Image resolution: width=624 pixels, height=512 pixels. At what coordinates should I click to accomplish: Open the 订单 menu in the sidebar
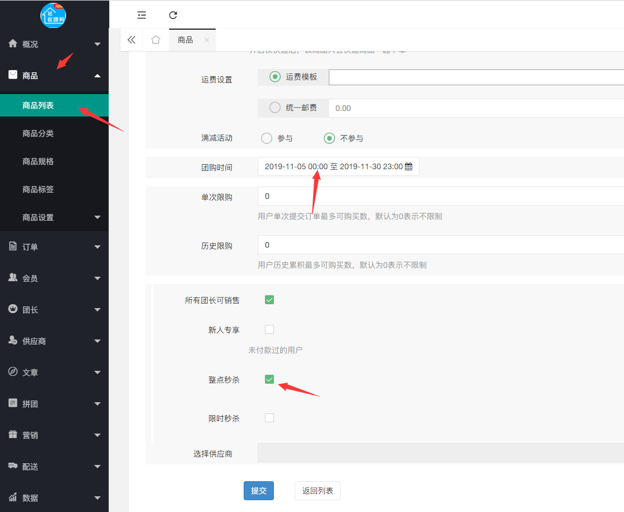pos(54,247)
